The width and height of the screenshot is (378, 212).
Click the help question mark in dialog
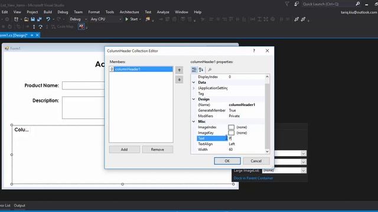point(254,51)
